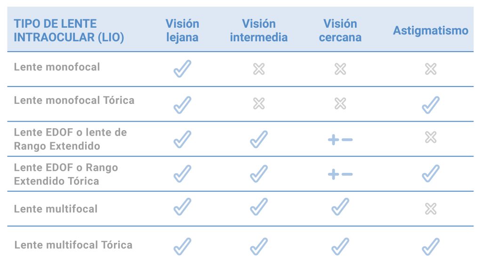Click Lente multifocal astigmatismo cross icon
482x264 pixels.
430,209
